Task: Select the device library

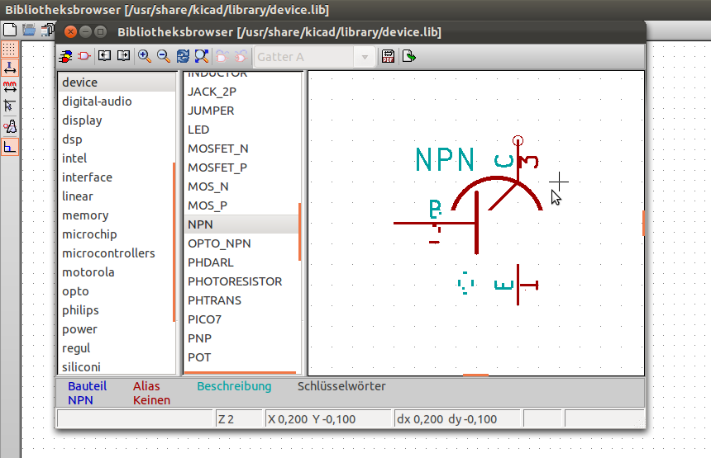Action: [x=117, y=83]
